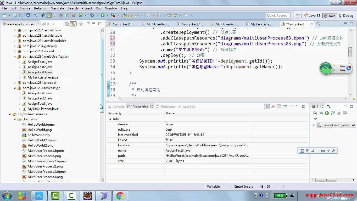Expand the Tomcat v7.0 Server node
This screenshot has height=201, width=357.
pos(314,125)
